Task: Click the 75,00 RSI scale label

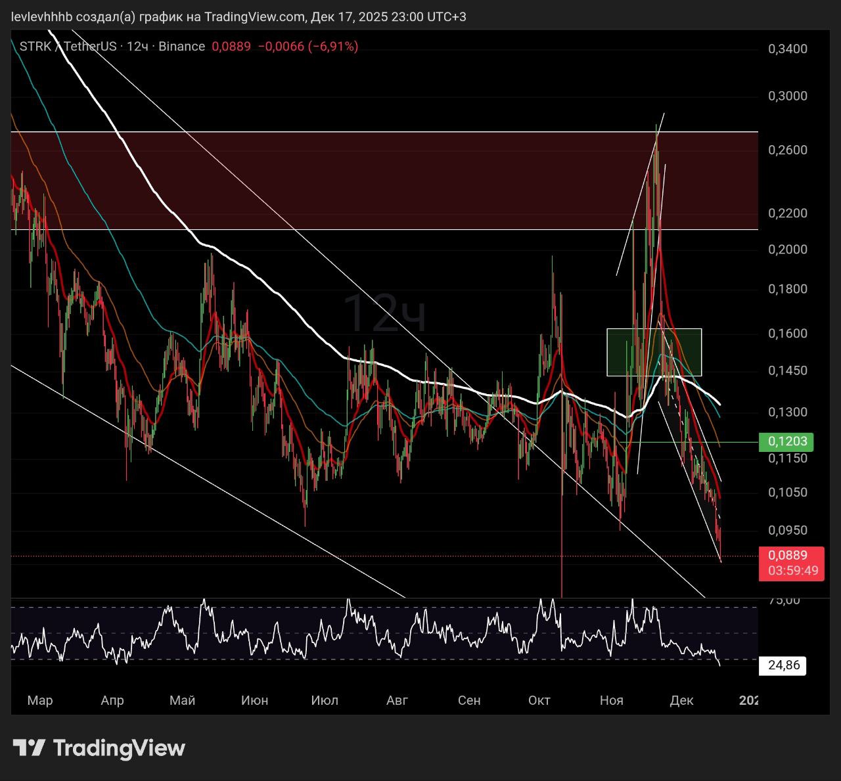Action: 784,600
